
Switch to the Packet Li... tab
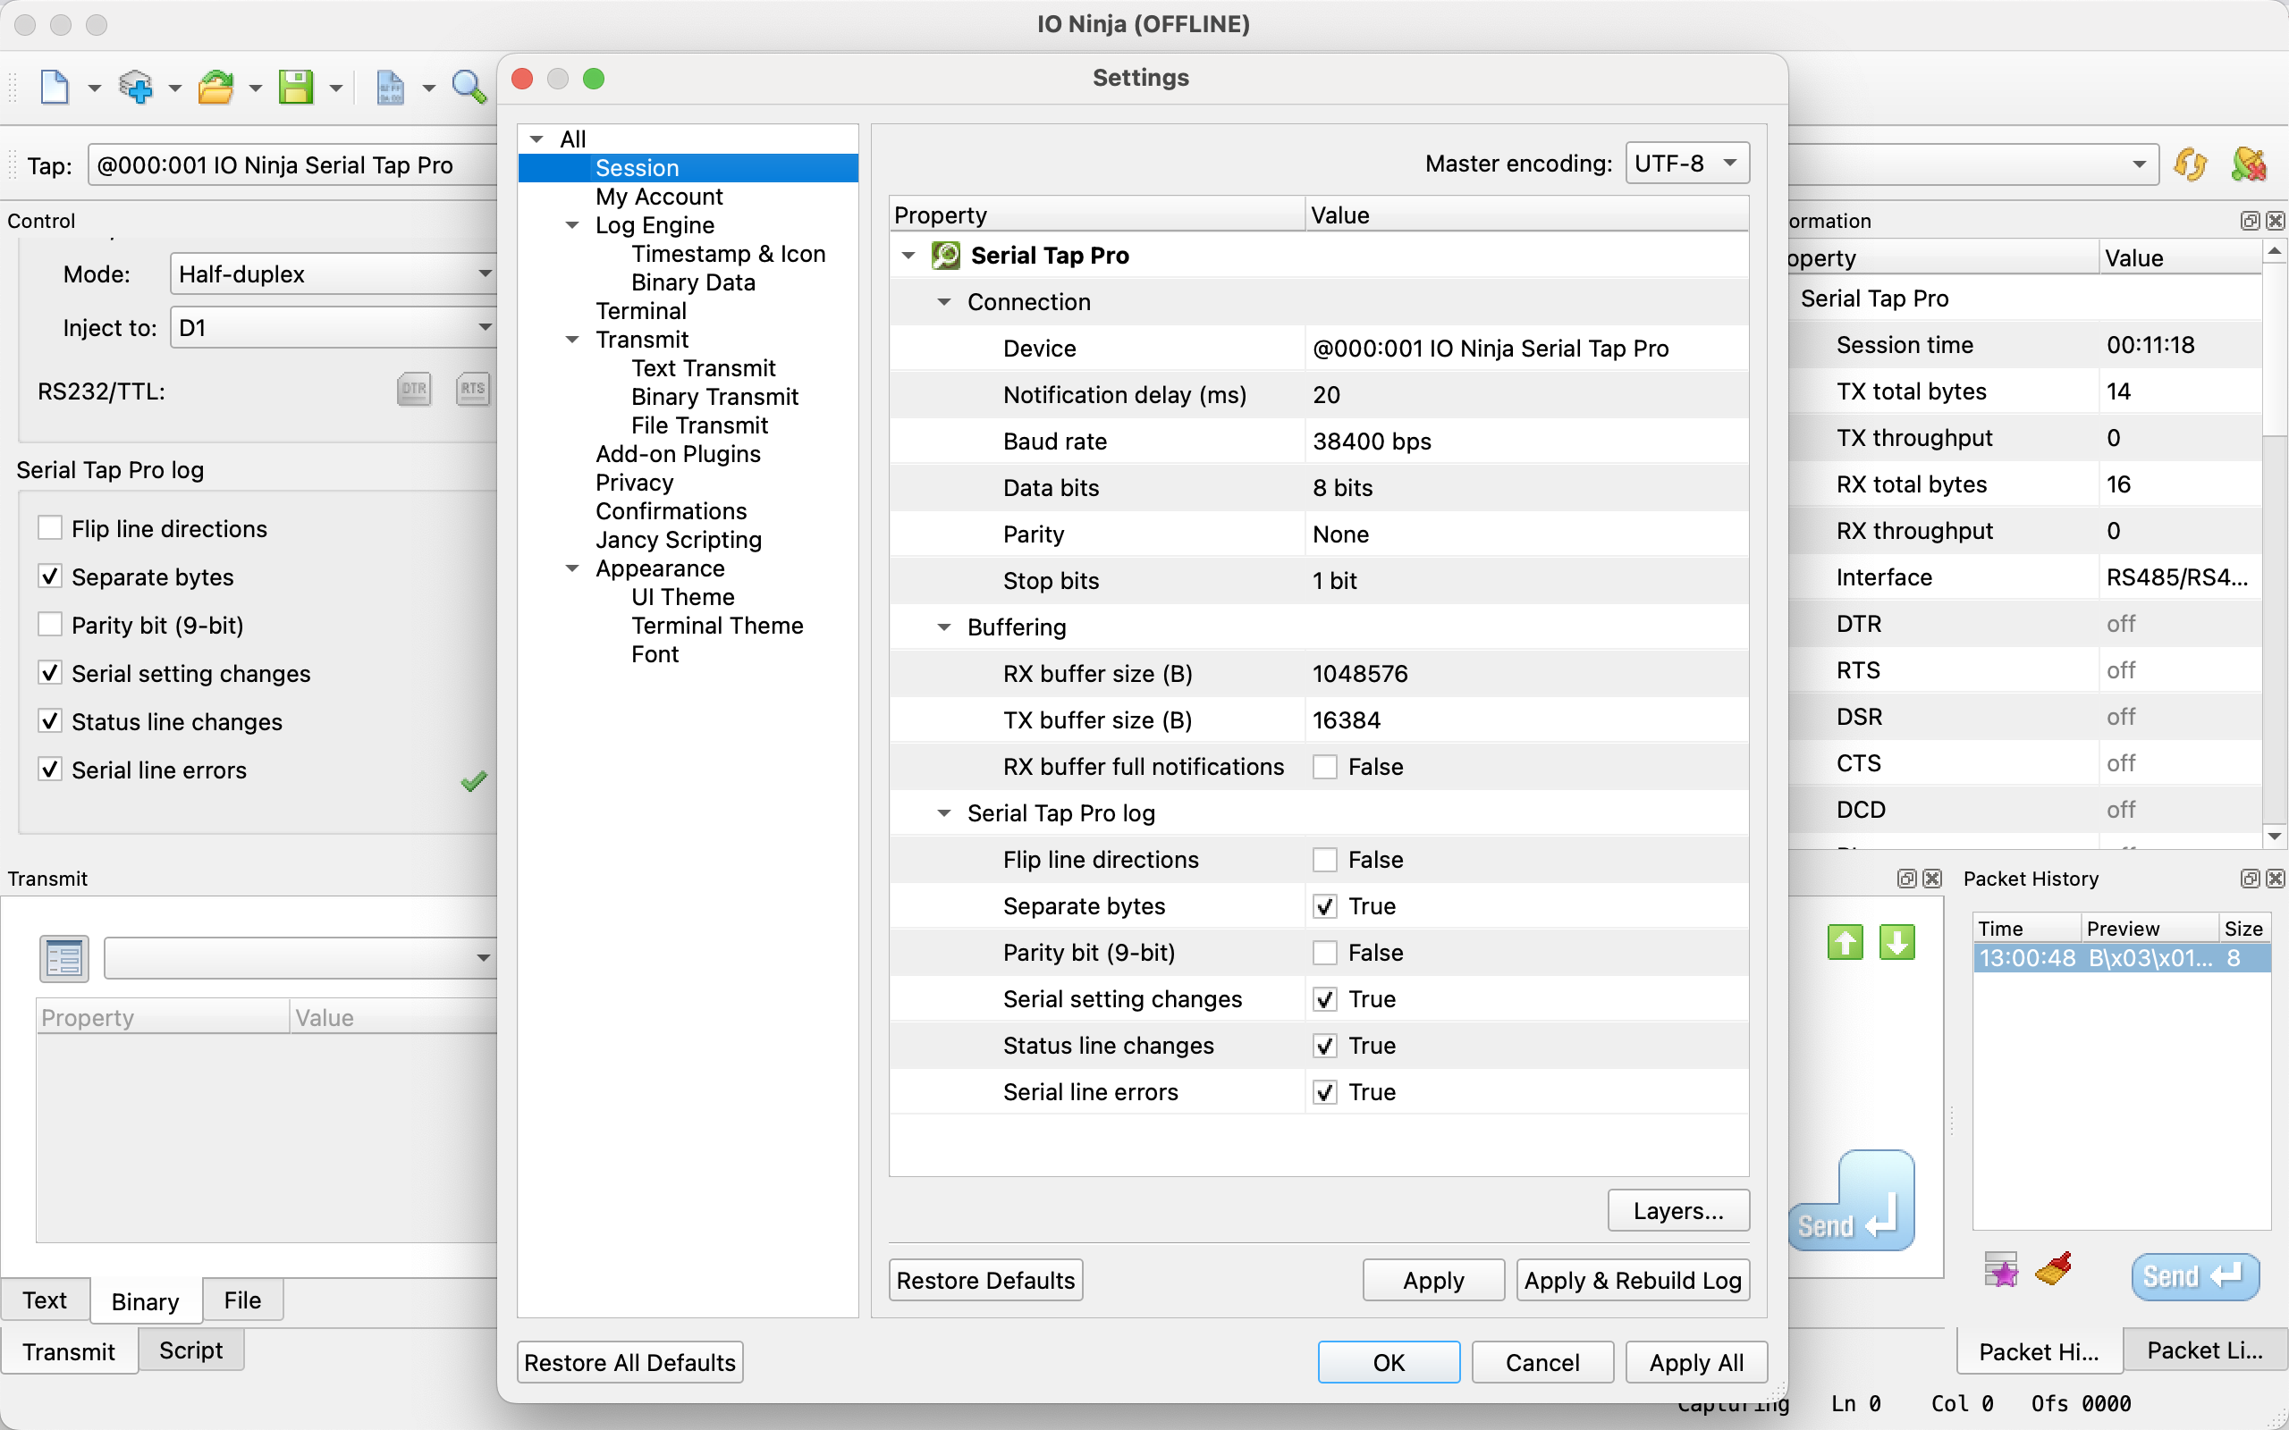coord(2205,1350)
